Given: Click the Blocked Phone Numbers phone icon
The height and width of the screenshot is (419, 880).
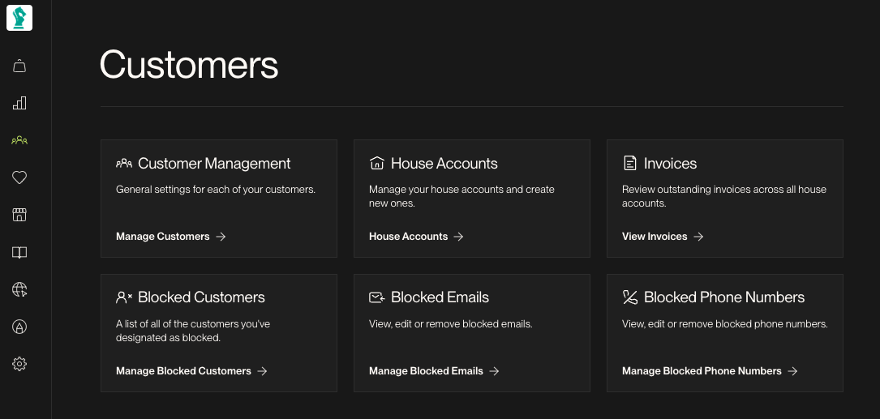Looking at the screenshot, I should point(630,297).
